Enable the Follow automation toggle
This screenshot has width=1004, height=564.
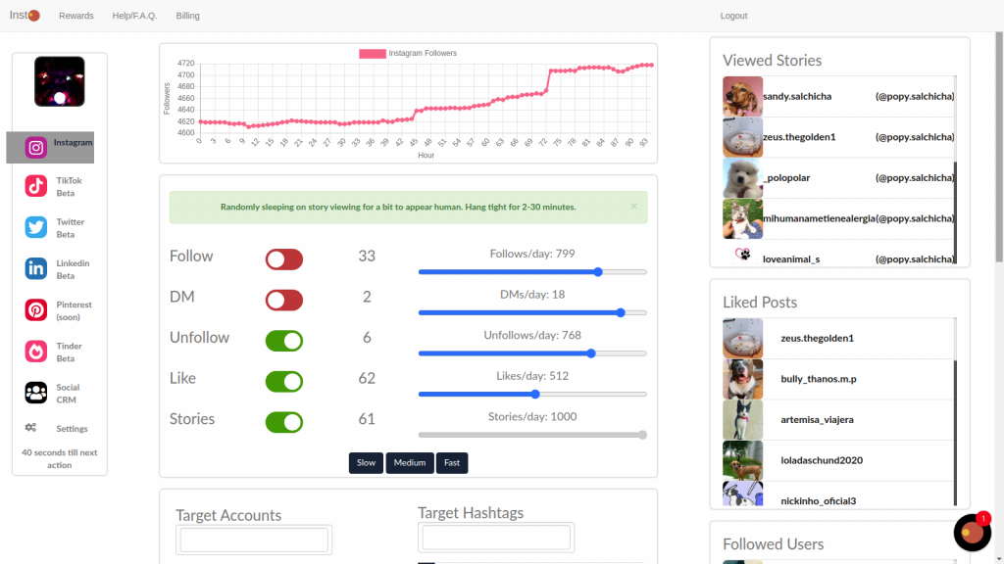pos(284,258)
